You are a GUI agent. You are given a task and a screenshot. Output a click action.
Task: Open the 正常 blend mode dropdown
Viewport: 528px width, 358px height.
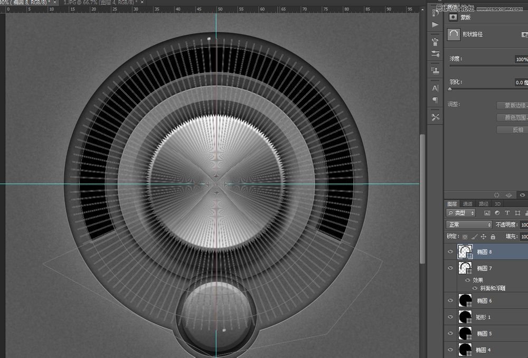tap(469, 225)
